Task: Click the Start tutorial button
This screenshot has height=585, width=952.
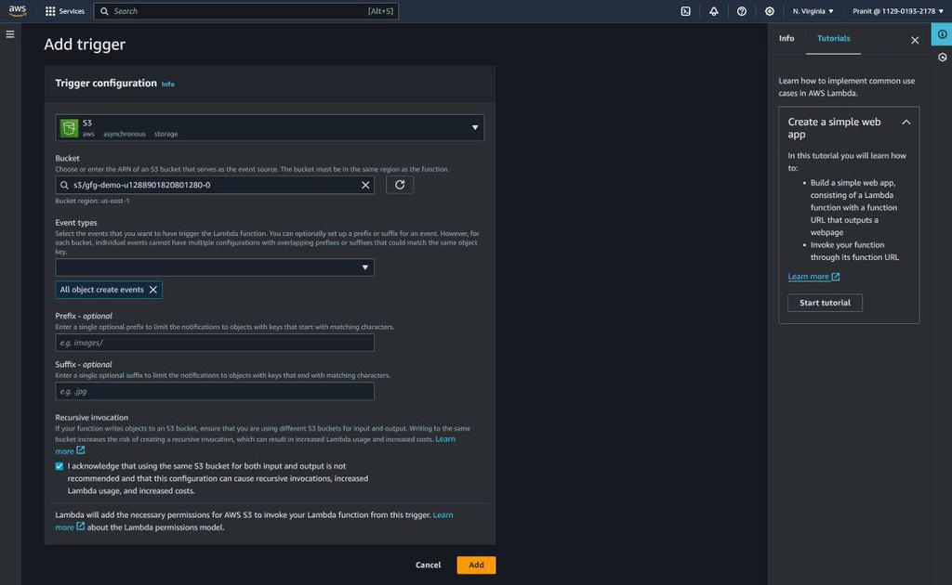Action: (825, 303)
